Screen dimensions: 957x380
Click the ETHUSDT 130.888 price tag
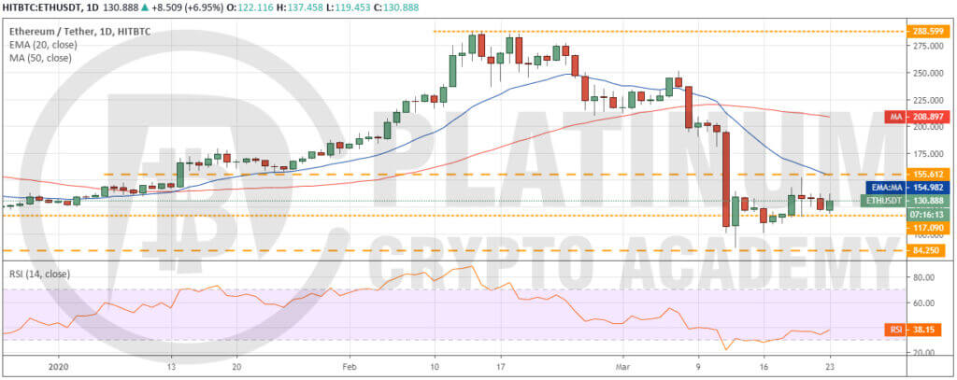pos(903,201)
